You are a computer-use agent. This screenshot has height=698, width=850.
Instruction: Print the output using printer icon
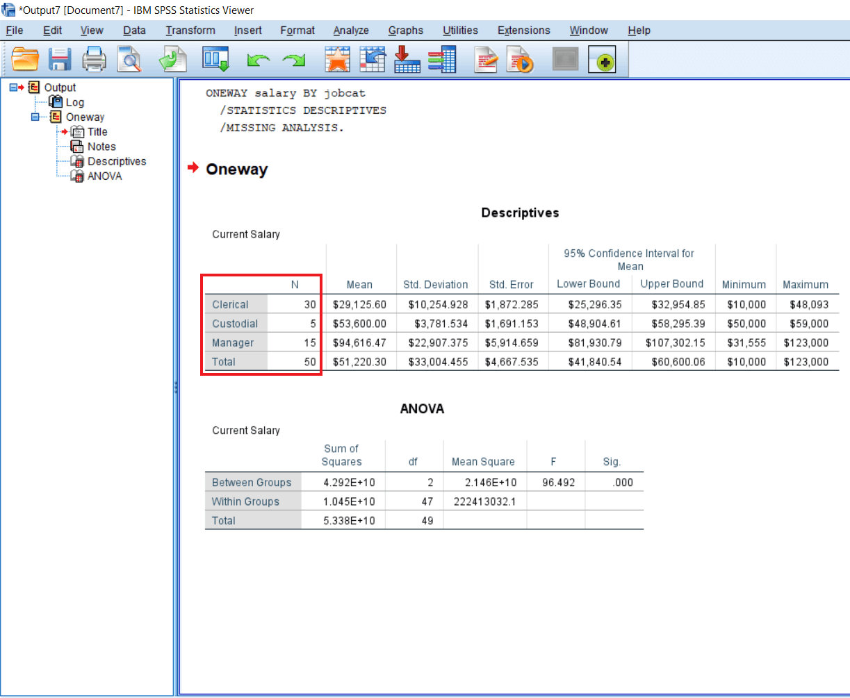pyautogui.click(x=94, y=59)
